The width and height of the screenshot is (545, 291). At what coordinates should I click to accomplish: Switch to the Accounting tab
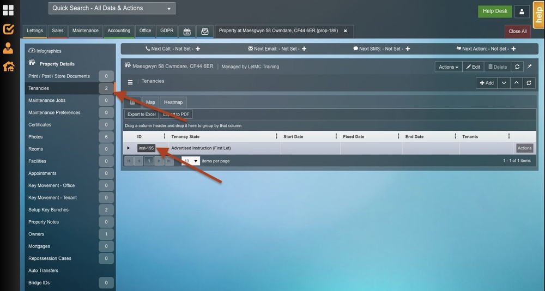point(119,31)
